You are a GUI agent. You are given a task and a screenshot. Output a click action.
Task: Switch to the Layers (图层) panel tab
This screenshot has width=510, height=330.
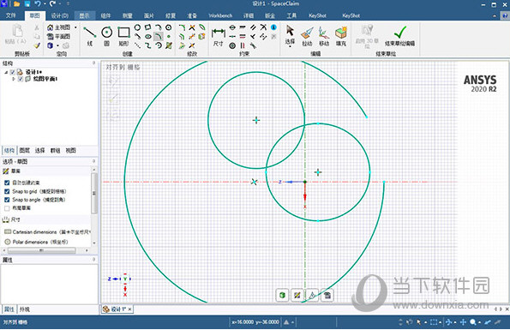pos(24,150)
